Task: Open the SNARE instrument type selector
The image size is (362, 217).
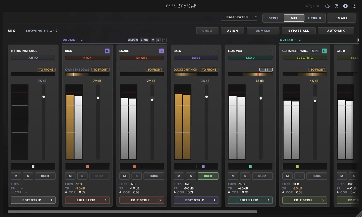Action: coord(142,58)
